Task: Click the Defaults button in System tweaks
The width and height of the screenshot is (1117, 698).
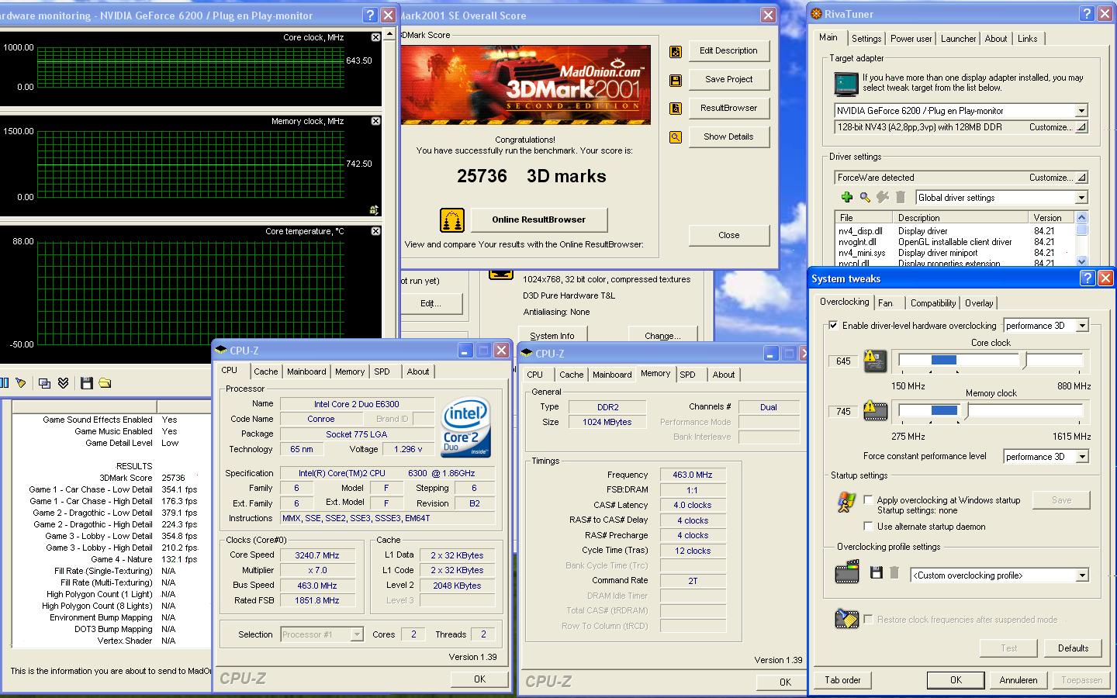Action: (x=1073, y=648)
